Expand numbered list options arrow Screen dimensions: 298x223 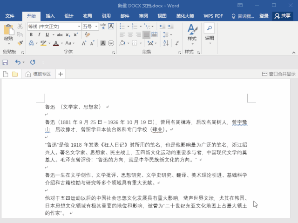(141, 27)
